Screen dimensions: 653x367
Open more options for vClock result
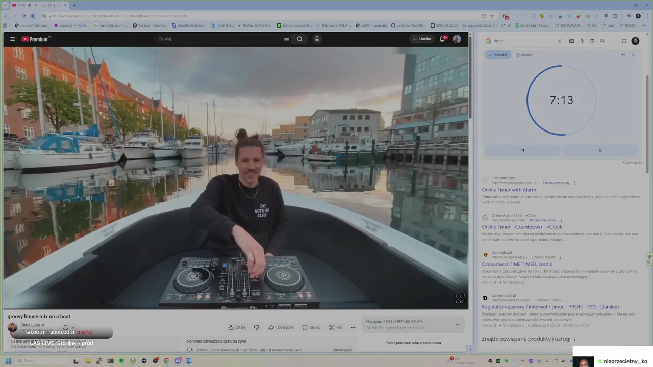(x=561, y=220)
